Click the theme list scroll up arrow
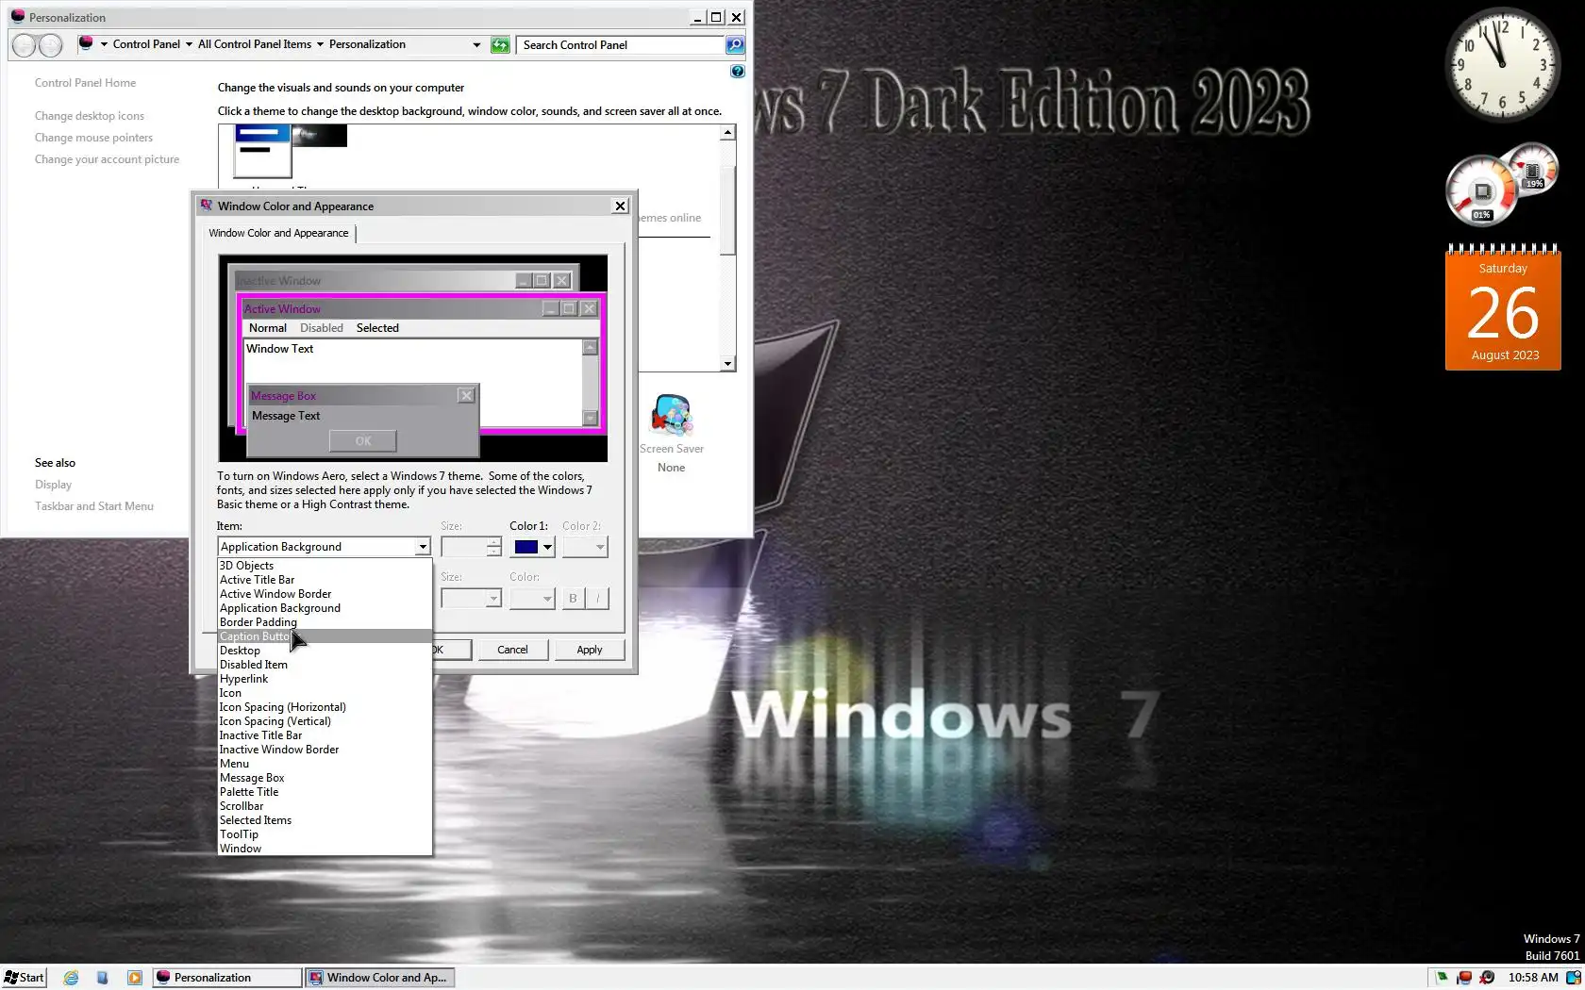This screenshot has width=1585, height=990. point(727,133)
